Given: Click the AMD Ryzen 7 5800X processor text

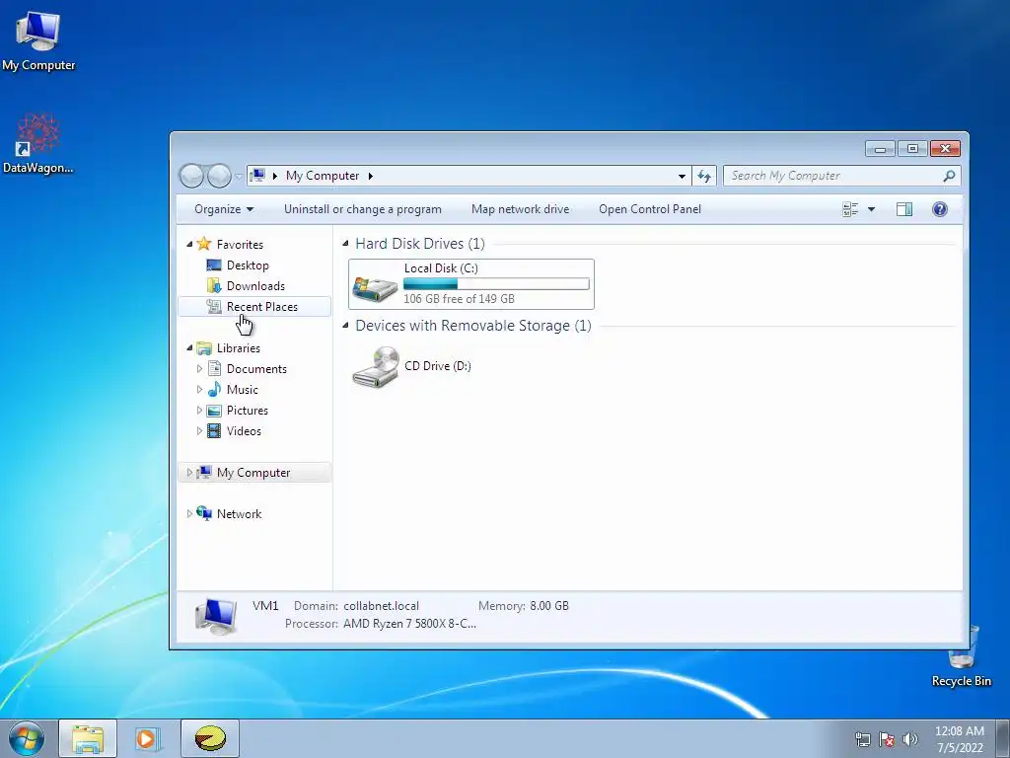Looking at the screenshot, I should (x=409, y=624).
